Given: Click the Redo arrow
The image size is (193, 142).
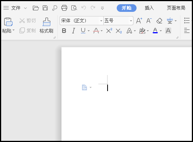Looking at the screenshot, I should (x=93, y=8).
